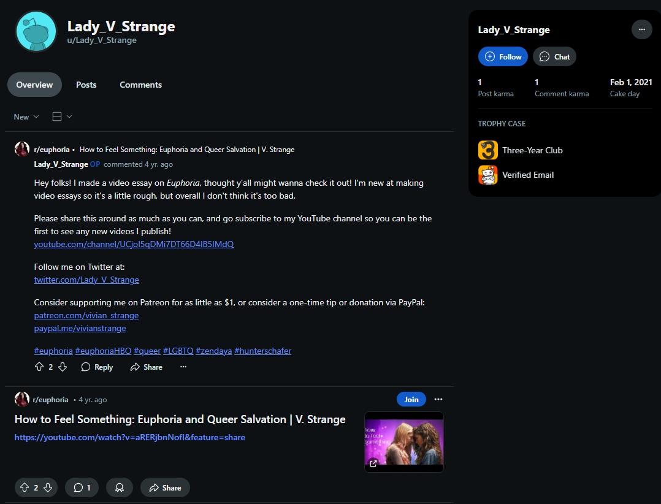Click the Verified Email trophy icon
This screenshot has width=661, height=504.
(x=487, y=175)
